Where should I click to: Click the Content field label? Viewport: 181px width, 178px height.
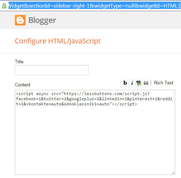pos(22,85)
